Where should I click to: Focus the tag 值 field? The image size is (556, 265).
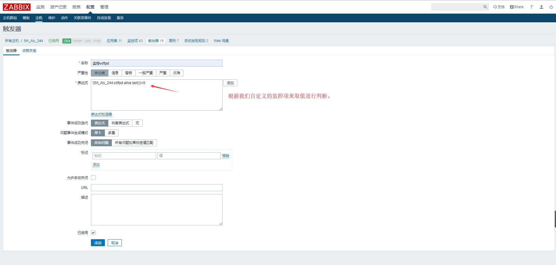pos(189,156)
